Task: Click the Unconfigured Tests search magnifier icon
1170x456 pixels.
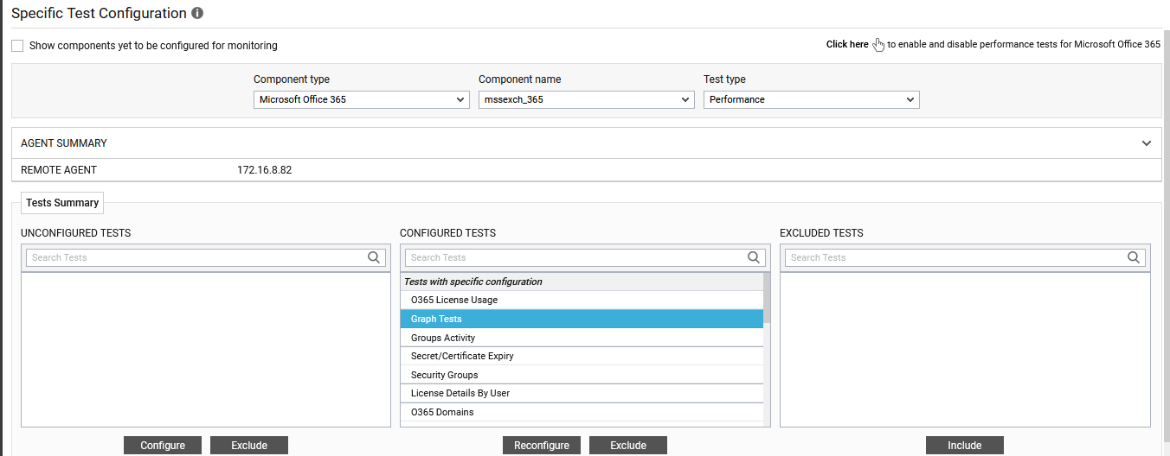Action: (374, 257)
